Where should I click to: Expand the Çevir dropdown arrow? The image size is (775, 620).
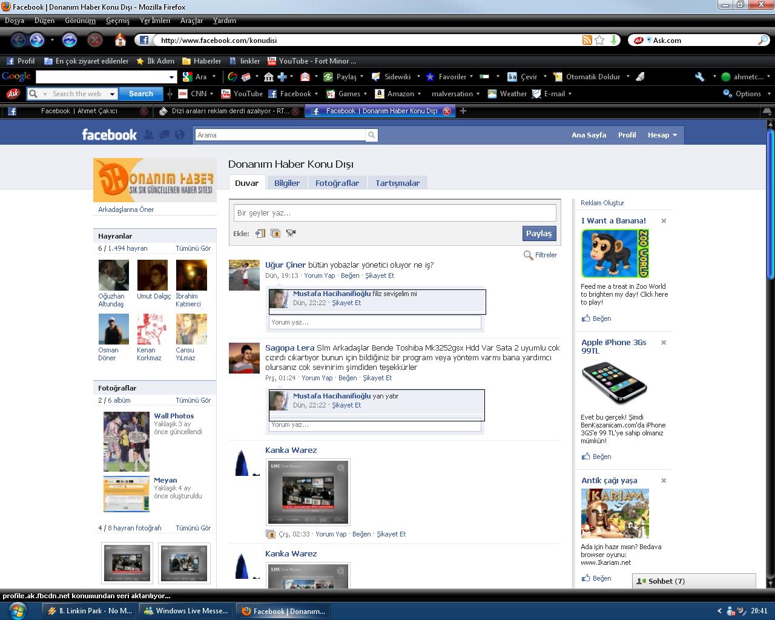point(545,77)
